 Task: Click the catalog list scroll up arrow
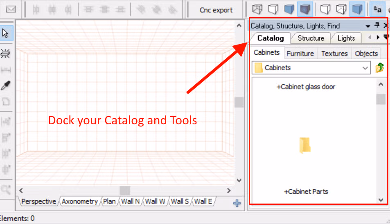pos(381,85)
